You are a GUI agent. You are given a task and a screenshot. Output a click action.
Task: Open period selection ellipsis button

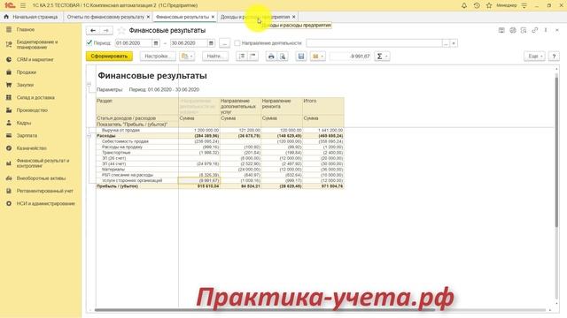click(x=224, y=43)
